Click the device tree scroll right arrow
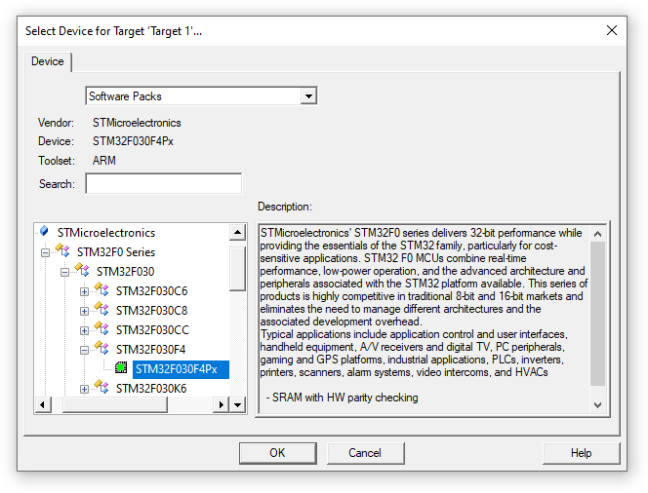This screenshot has height=493, width=648. click(222, 404)
